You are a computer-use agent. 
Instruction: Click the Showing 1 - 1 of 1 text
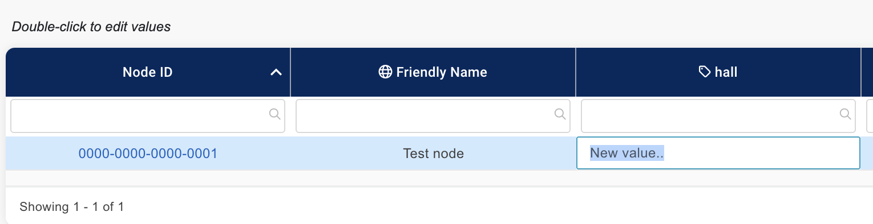72,207
